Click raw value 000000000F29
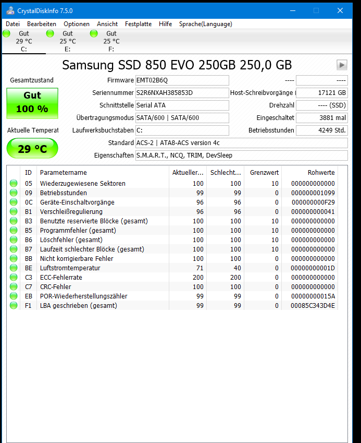Image resolution: width=361 pixels, height=443 pixels. 313,202
